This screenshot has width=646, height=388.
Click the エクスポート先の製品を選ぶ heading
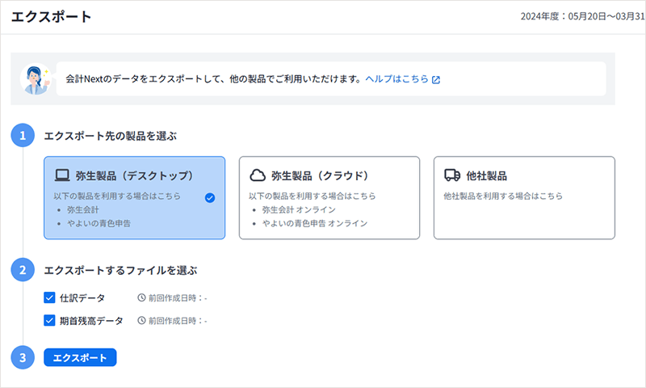(111, 136)
